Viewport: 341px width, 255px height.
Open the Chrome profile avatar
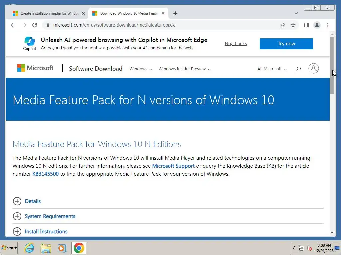[317, 25]
